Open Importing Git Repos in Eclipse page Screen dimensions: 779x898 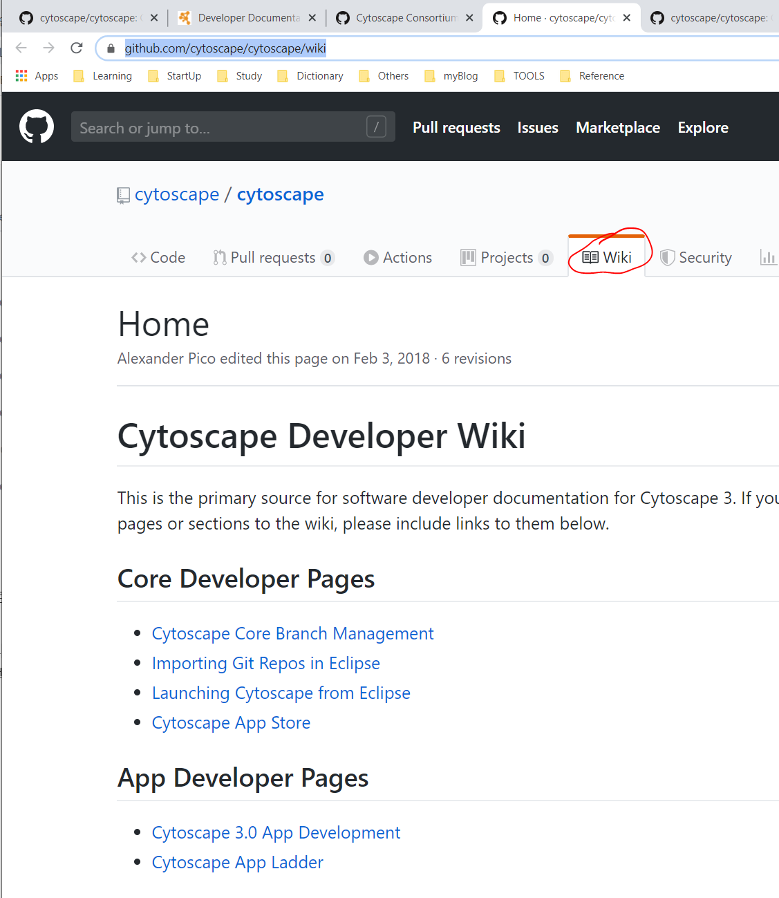click(x=266, y=663)
